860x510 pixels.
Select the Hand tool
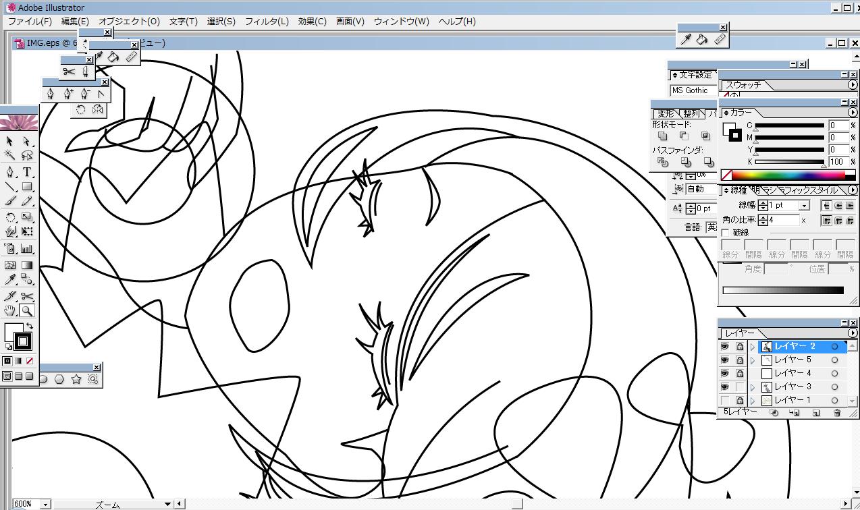point(10,310)
